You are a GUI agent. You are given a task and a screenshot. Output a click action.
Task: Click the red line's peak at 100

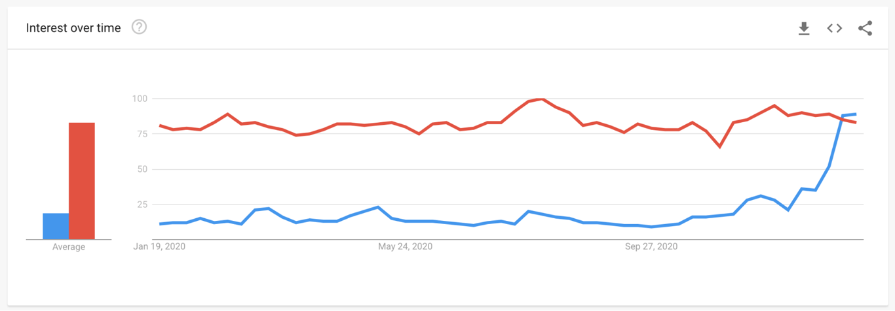[542, 99]
